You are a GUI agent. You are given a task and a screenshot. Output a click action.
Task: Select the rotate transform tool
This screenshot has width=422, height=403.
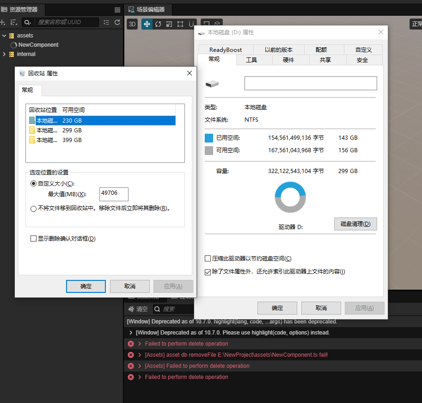click(158, 24)
